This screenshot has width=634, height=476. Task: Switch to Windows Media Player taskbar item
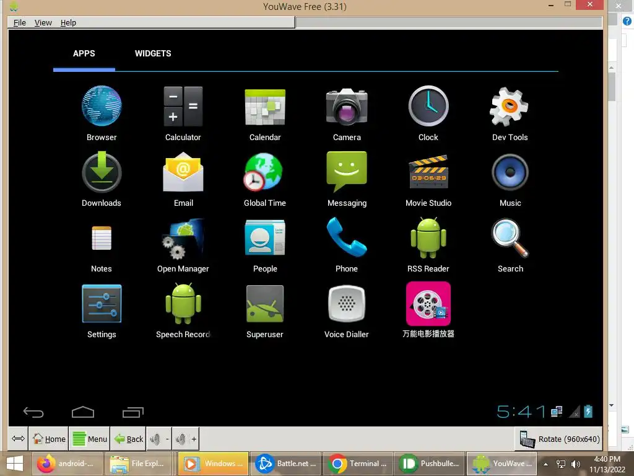[x=214, y=464]
